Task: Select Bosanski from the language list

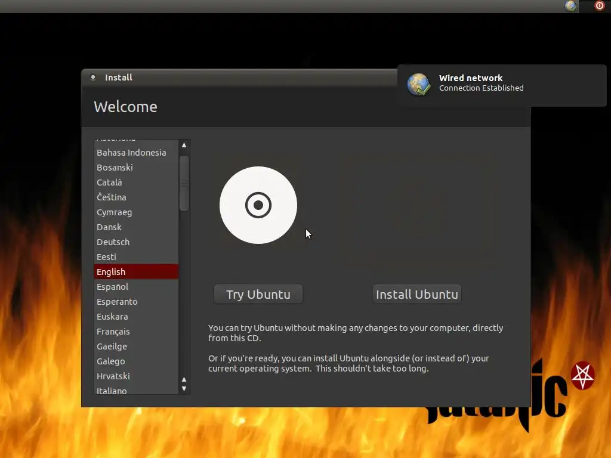Action: coord(136,168)
